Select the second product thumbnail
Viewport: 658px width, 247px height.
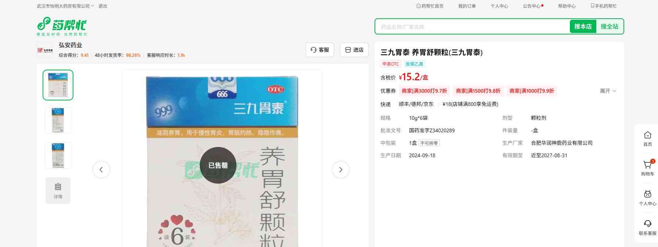click(58, 120)
